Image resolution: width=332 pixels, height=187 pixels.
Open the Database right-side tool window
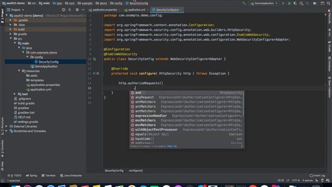pos(329,63)
